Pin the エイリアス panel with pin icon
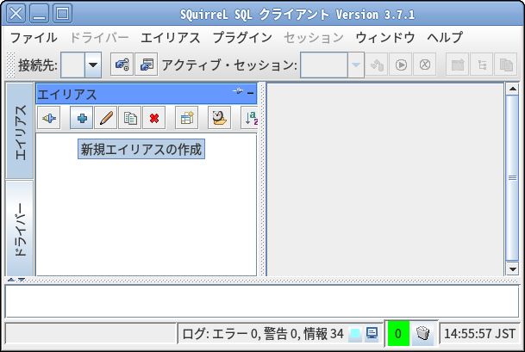This screenshot has width=525, height=352. tap(238, 91)
